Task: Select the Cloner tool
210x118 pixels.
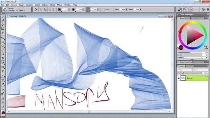Action: click(x=3, y=80)
